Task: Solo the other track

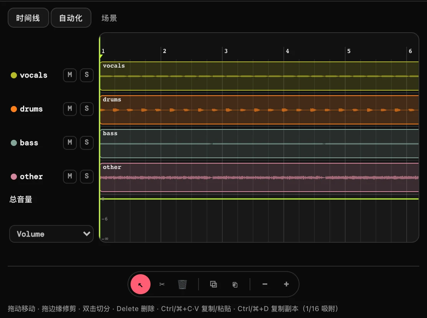Action: click(x=87, y=176)
